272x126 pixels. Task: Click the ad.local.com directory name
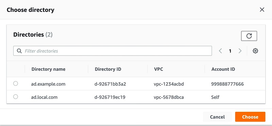point(44,97)
